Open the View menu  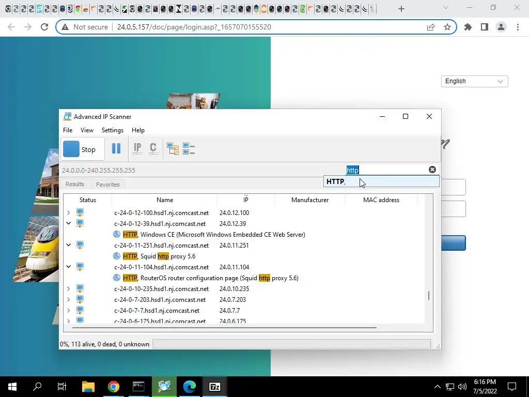(87, 130)
